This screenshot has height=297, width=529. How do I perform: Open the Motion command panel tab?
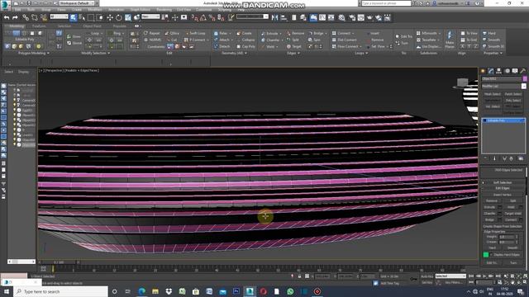[x=507, y=71]
